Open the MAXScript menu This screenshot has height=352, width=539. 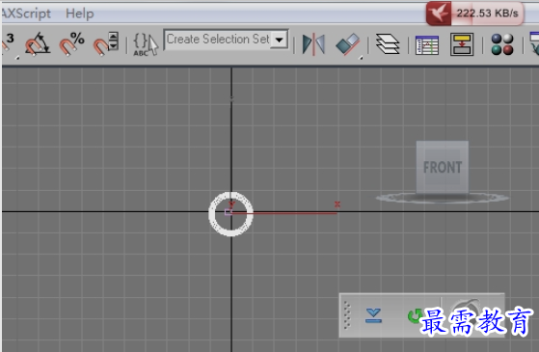click(26, 14)
